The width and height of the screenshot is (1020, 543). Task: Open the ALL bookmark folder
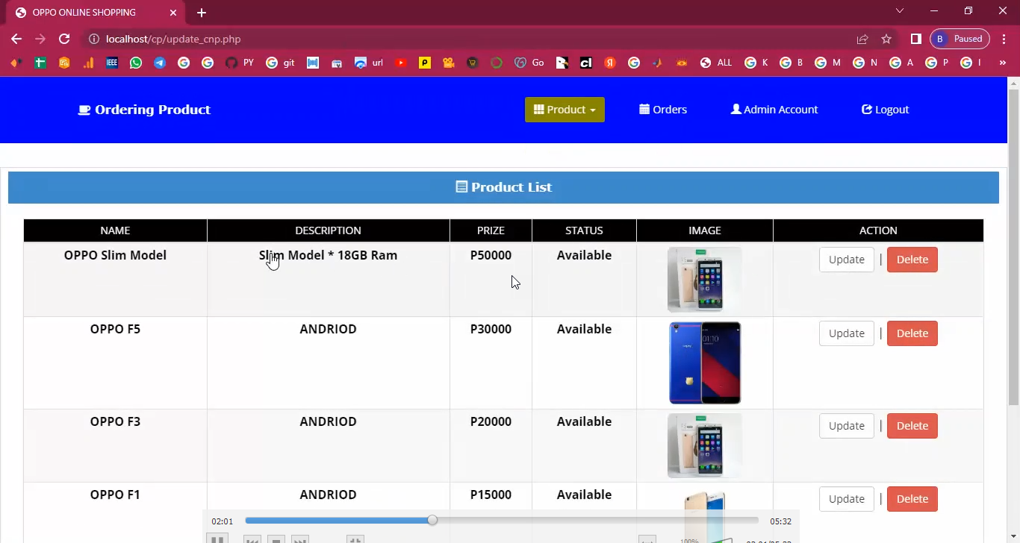point(716,63)
